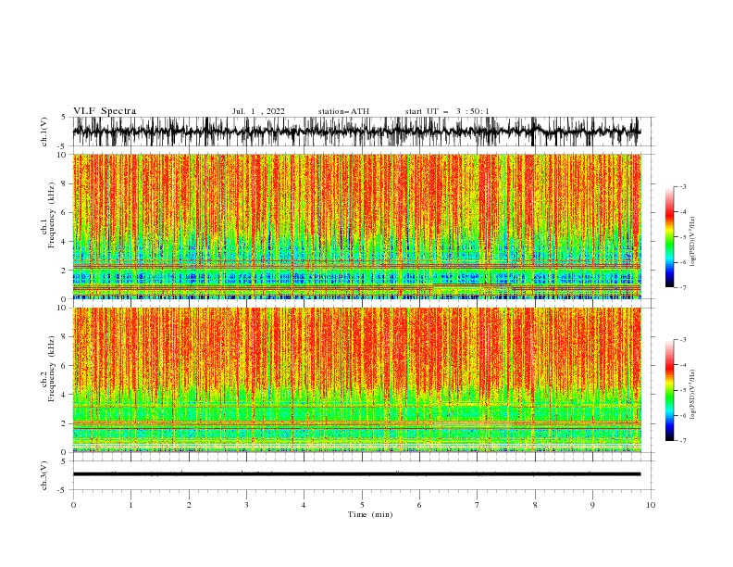The image size is (733, 567).
Task: Click the "Time (min)" axis label
Action: (x=370, y=514)
